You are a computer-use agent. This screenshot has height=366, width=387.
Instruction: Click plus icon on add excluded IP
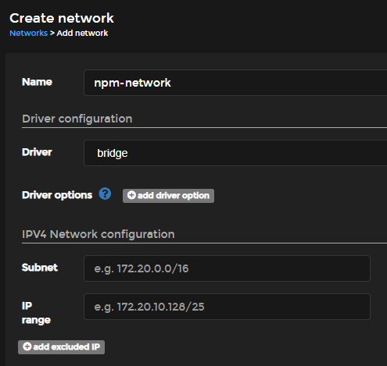(x=27, y=346)
